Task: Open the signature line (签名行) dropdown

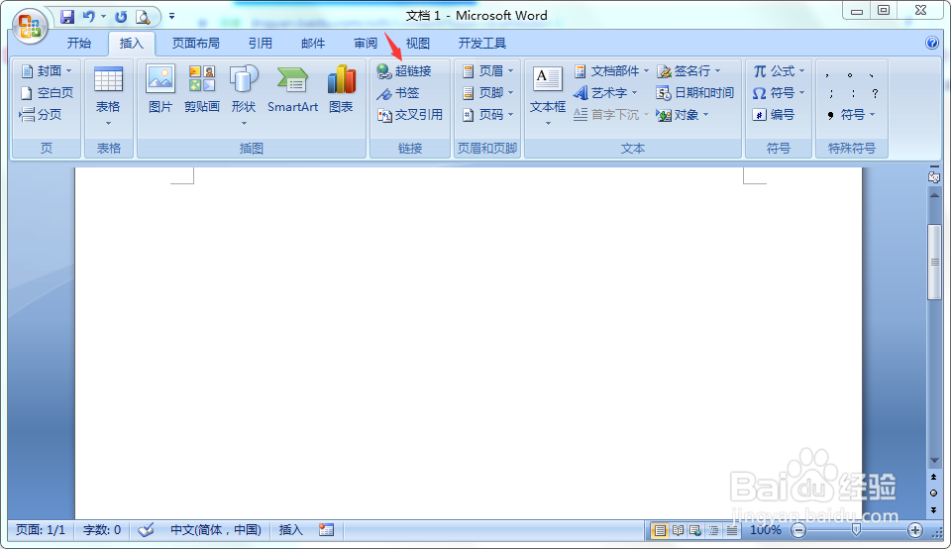Action: [x=689, y=71]
